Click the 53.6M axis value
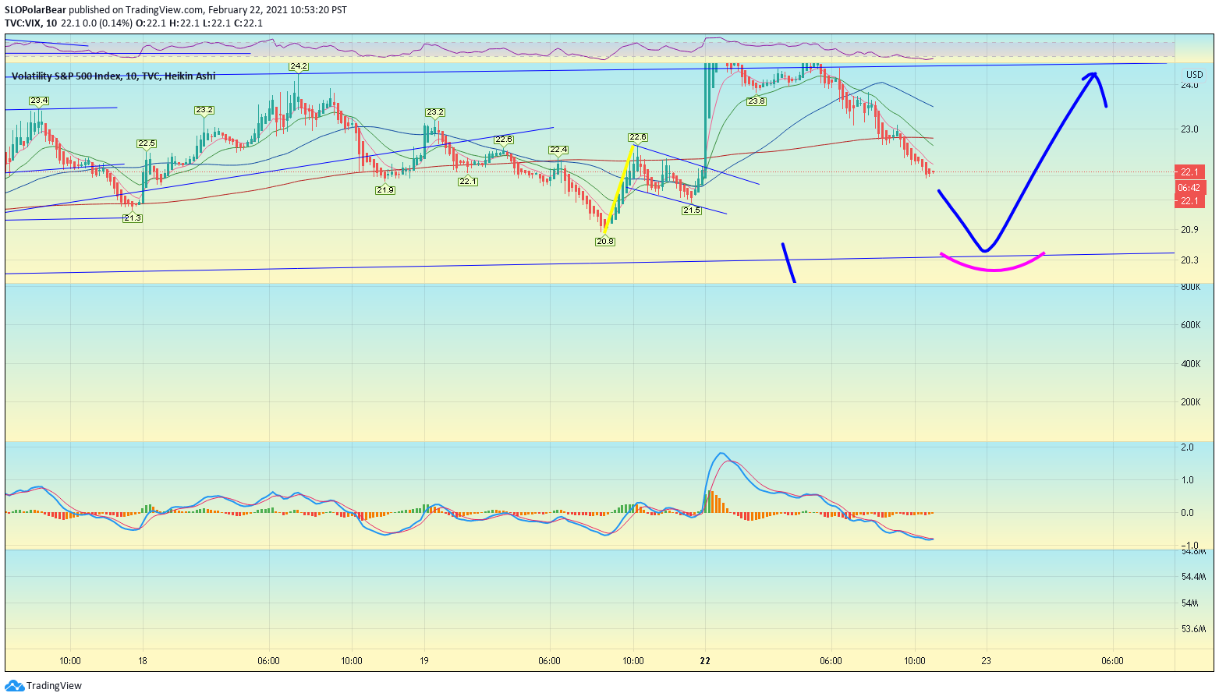The width and height of the screenshot is (1219, 700). (1193, 629)
